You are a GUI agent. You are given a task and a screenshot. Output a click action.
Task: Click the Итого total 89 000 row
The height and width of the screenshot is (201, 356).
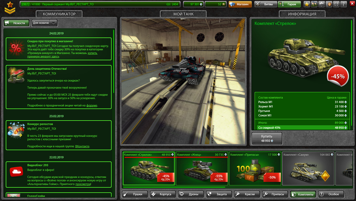pyautogui.click(x=302, y=123)
